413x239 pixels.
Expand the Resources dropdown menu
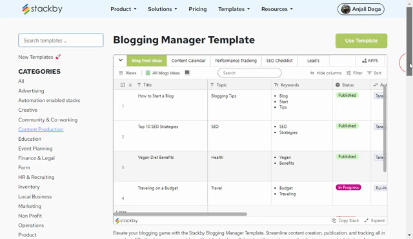277,9
